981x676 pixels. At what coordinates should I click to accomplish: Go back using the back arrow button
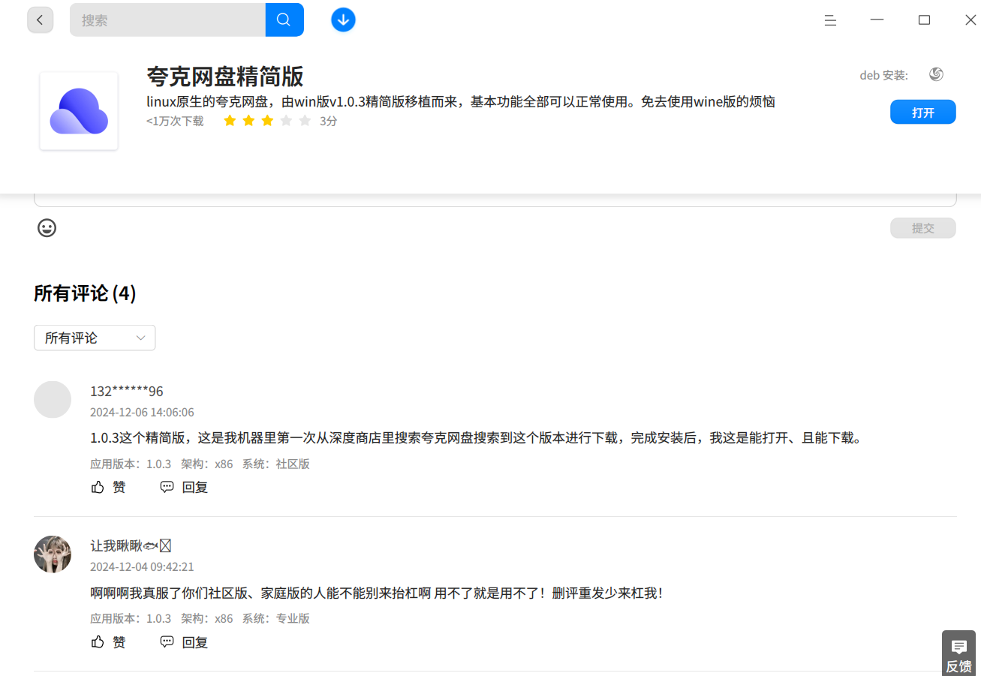click(x=41, y=20)
